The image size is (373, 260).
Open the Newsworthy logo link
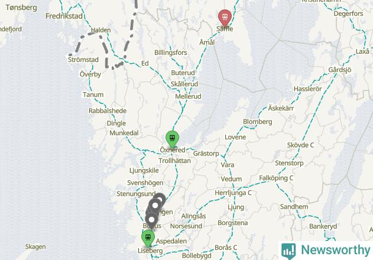pos(326,251)
